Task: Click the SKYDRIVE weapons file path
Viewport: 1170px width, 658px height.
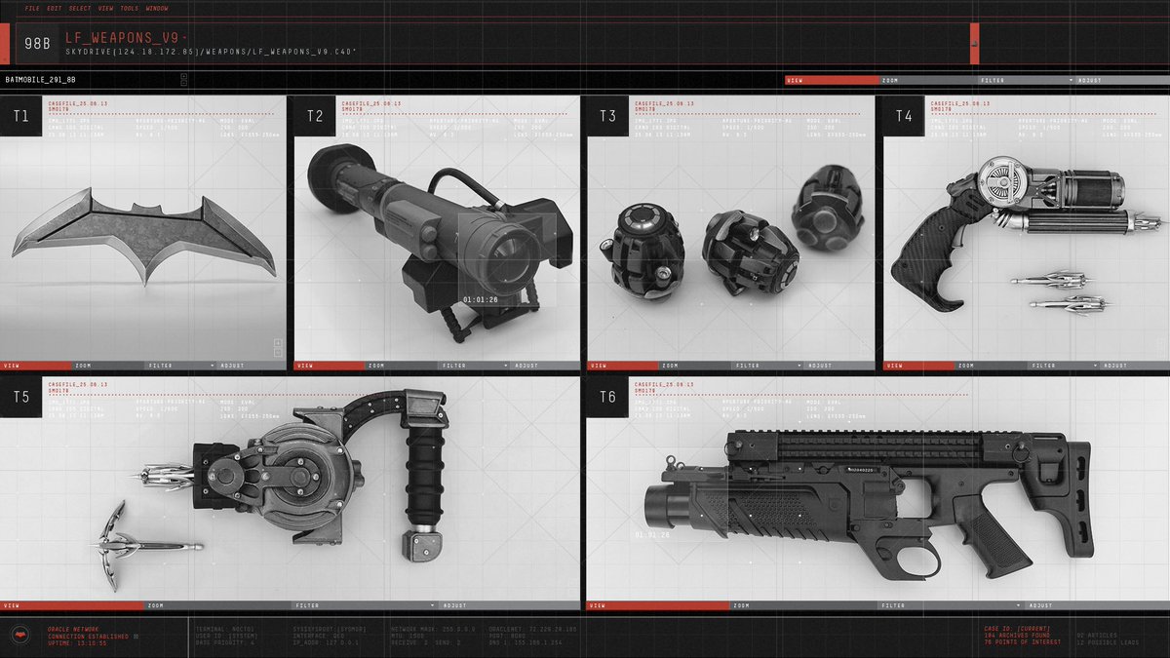Action: 211,51
